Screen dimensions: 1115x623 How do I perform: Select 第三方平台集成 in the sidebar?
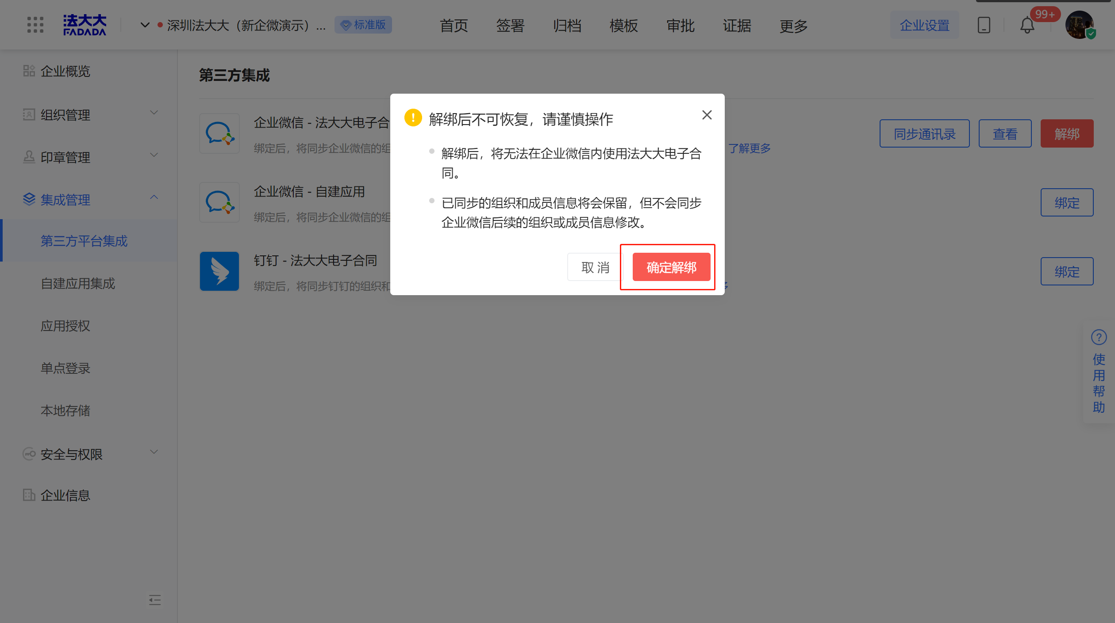(88, 241)
